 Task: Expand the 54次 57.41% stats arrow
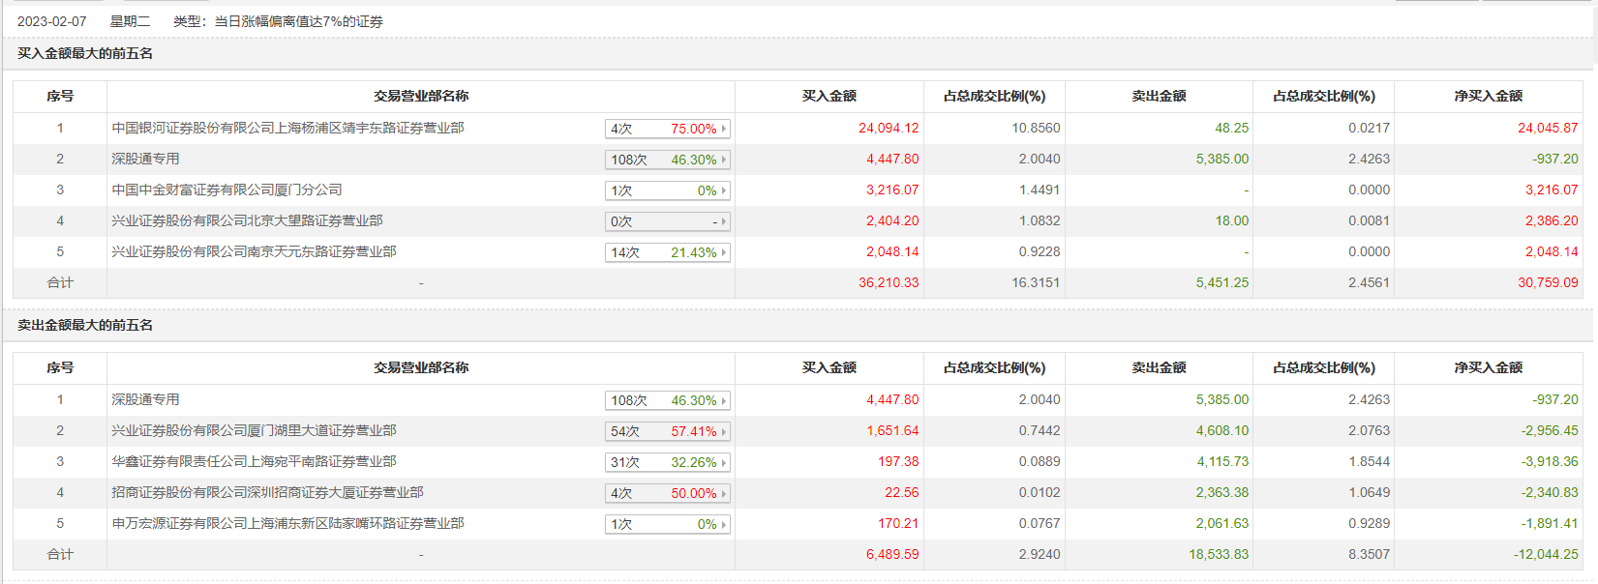pyautogui.click(x=723, y=431)
